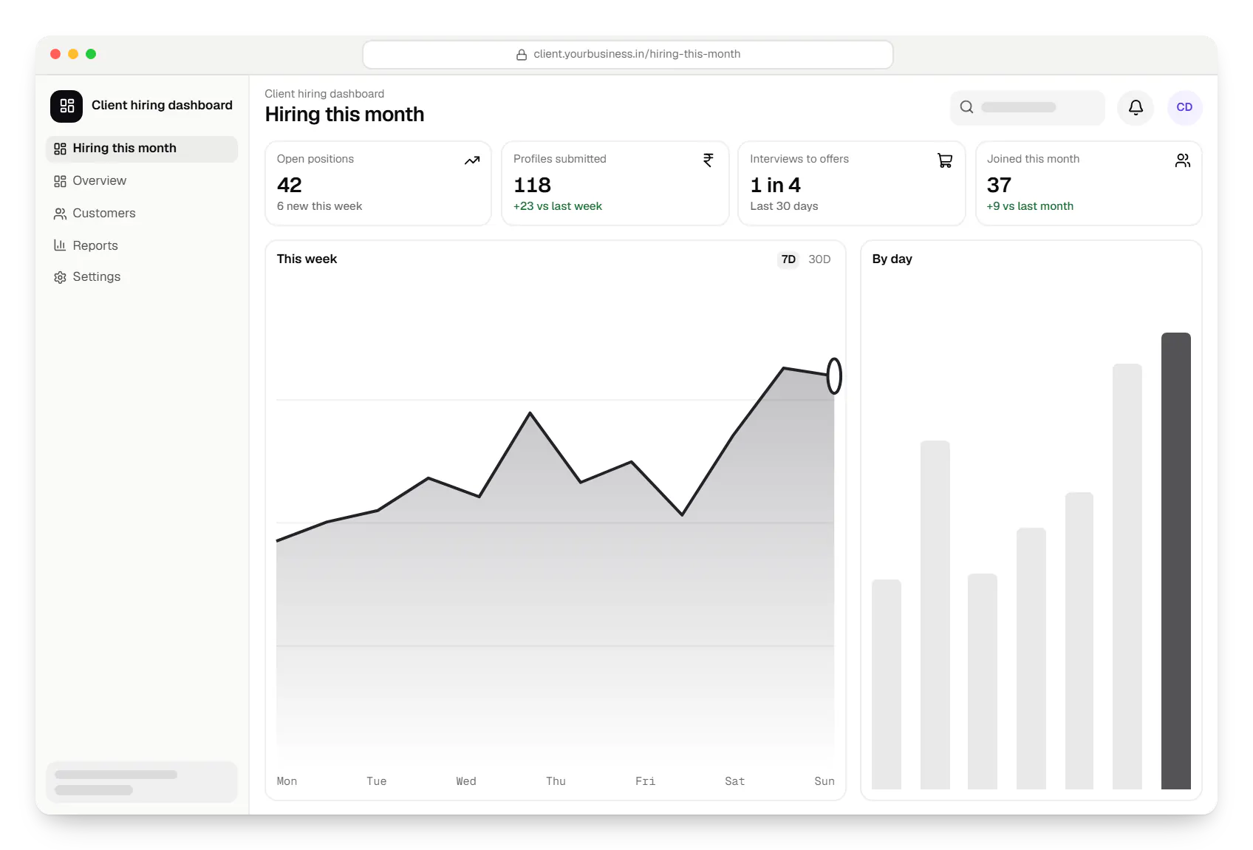Open the Open positions card value 42

290,185
